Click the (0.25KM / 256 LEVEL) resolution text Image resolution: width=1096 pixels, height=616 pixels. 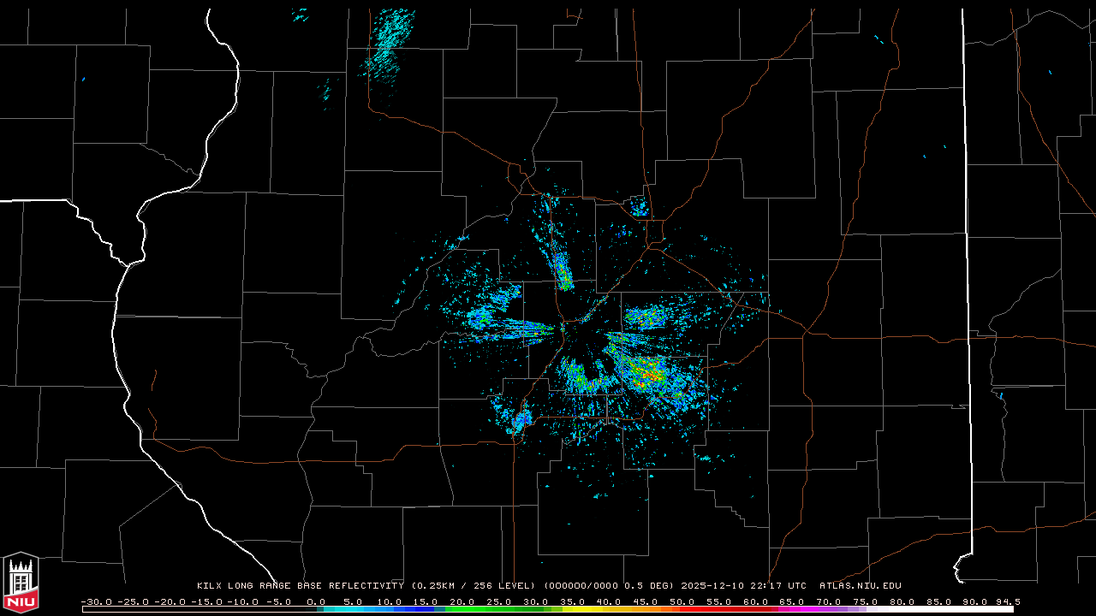pos(474,586)
